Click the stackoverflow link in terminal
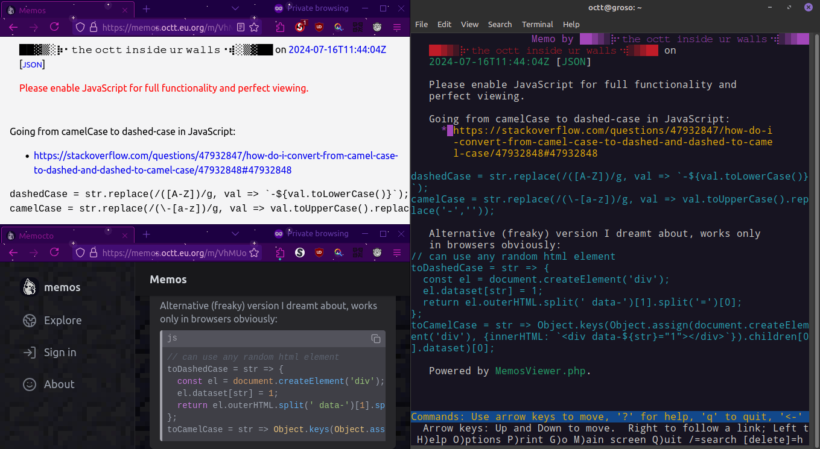 coord(612,142)
